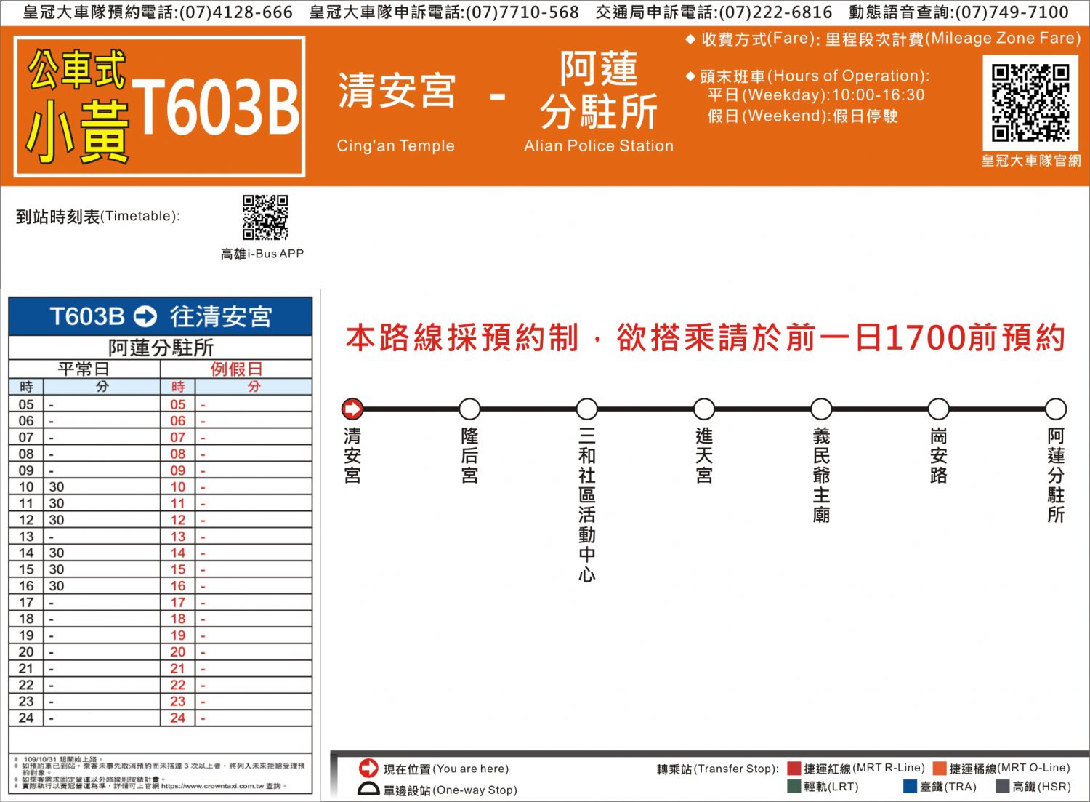
Task: Click the 義民爺主廟 stop marker
Action: (821, 409)
